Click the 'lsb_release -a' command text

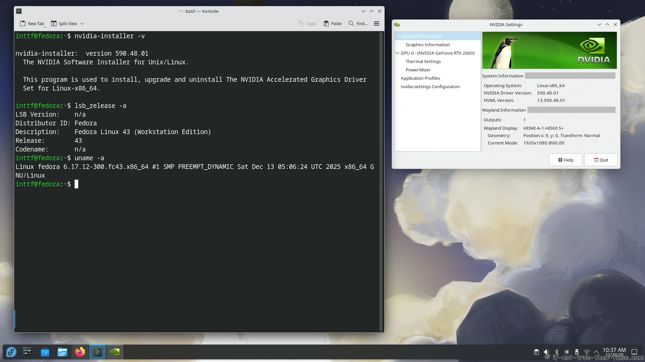[100, 106]
